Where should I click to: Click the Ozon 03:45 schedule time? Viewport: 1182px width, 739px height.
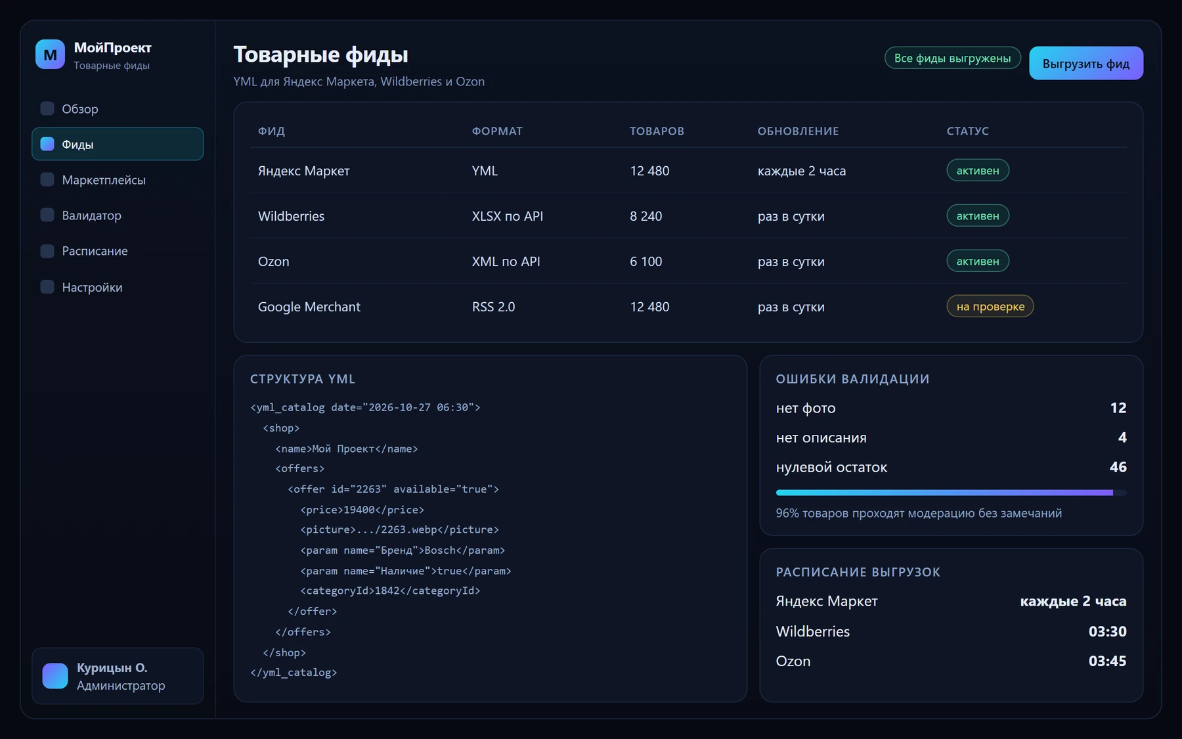pyautogui.click(x=1107, y=661)
